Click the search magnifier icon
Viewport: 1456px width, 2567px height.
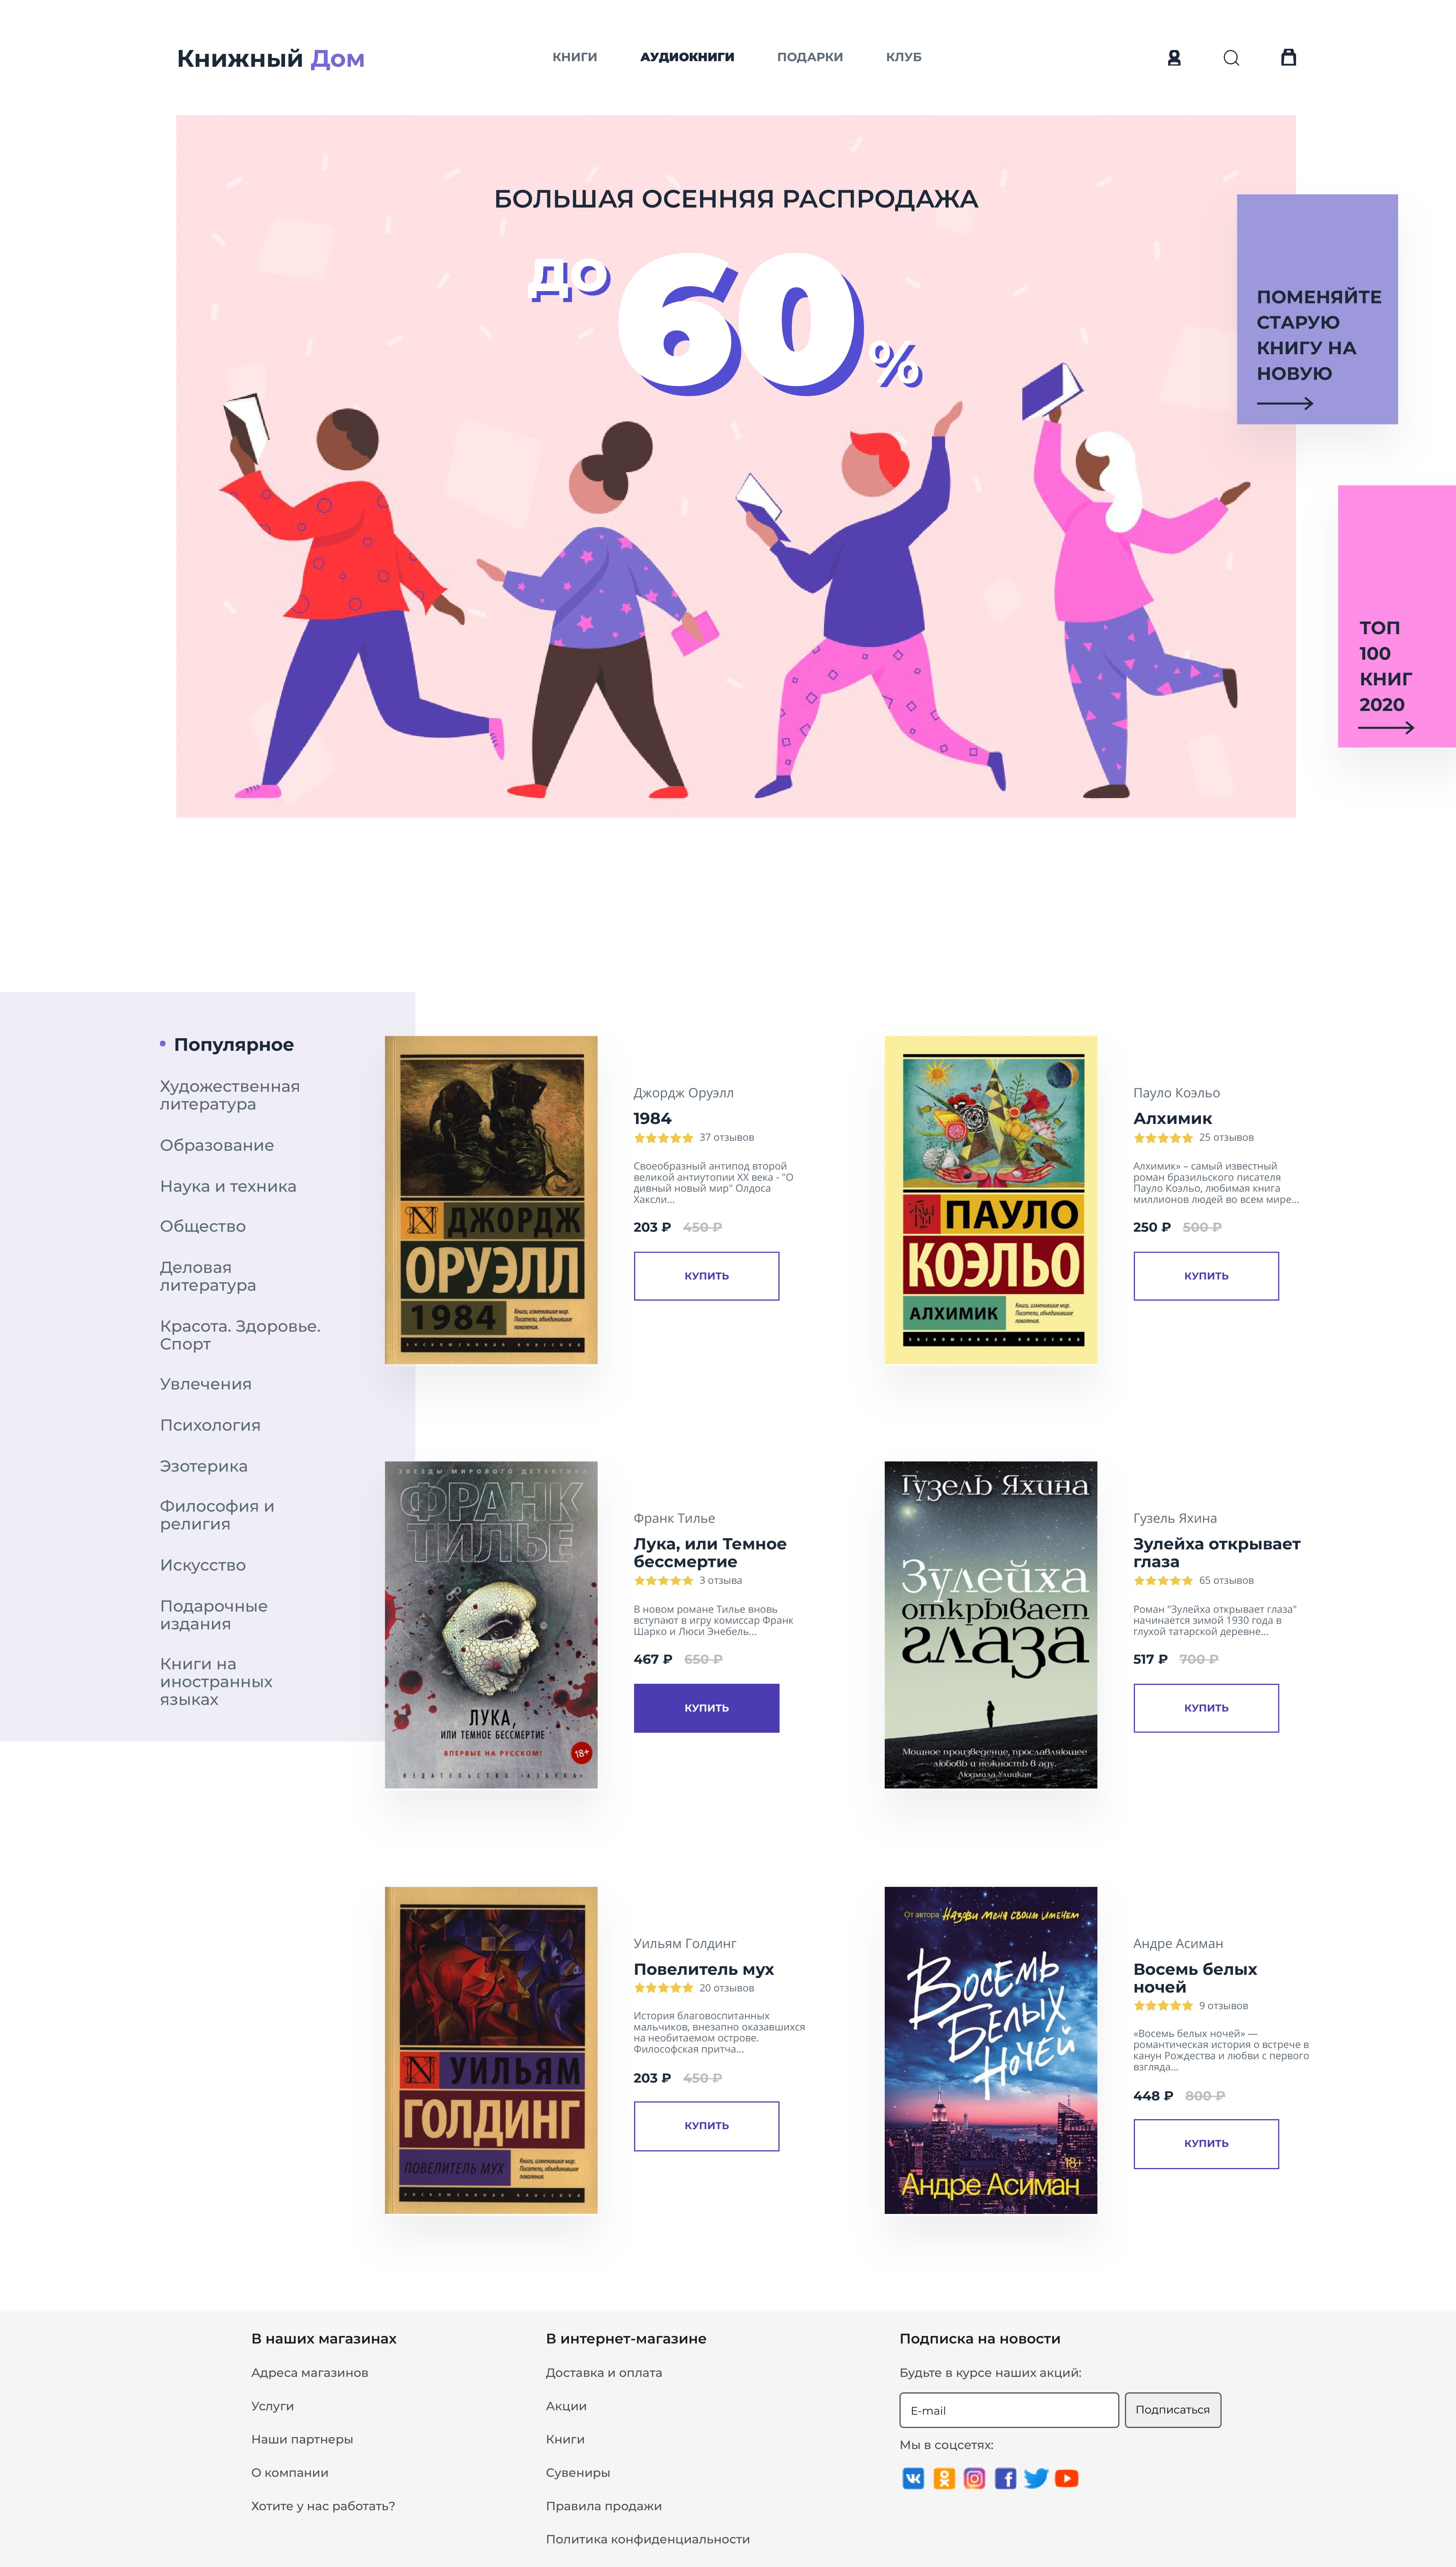pos(1231,58)
